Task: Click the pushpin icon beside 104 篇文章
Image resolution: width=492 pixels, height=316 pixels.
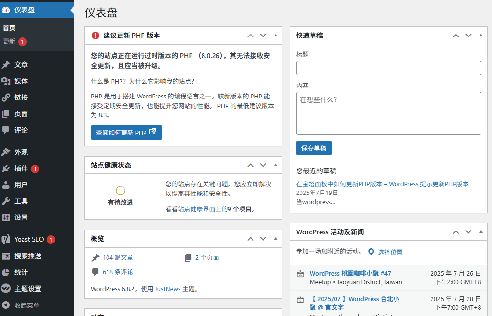Action: click(x=96, y=257)
